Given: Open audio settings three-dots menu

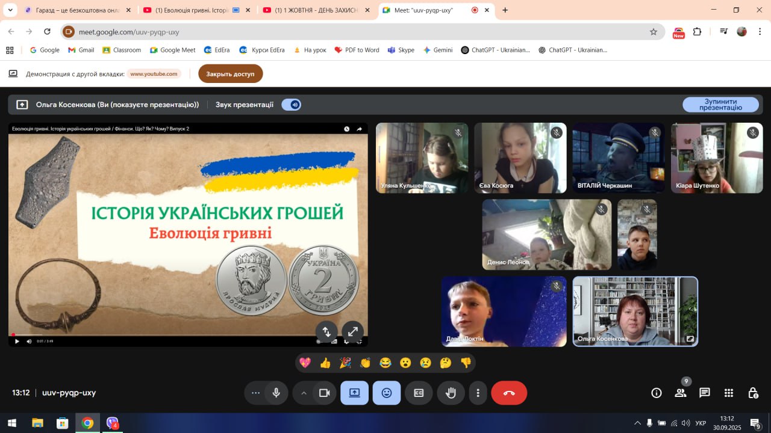Looking at the screenshot, I should 255,393.
